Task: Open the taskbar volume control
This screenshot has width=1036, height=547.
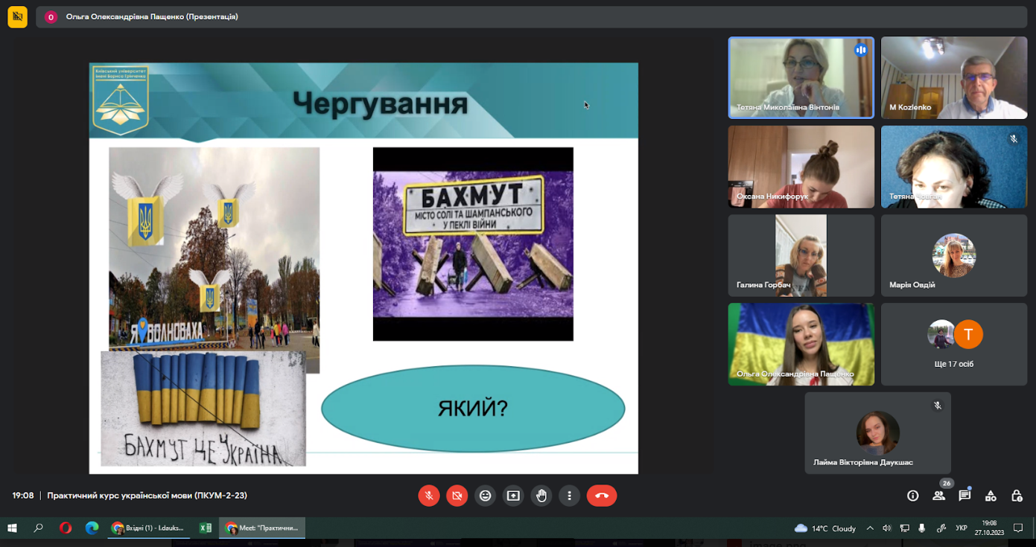Action: [x=886, y=528]
